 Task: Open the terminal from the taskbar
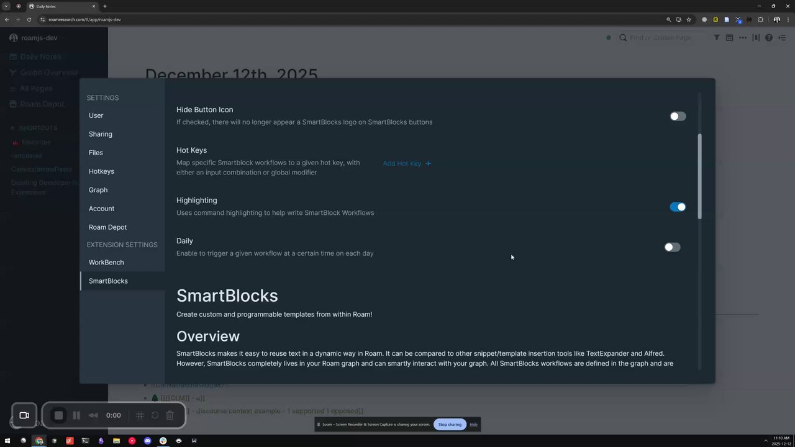[x=85, y=441]
